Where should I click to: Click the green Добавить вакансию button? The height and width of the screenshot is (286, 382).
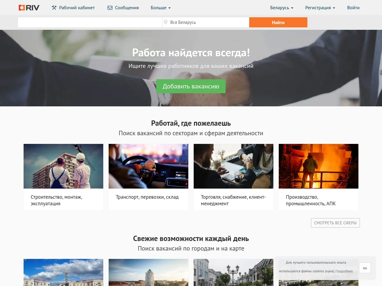pyautogui.click(x=191, y=86)
